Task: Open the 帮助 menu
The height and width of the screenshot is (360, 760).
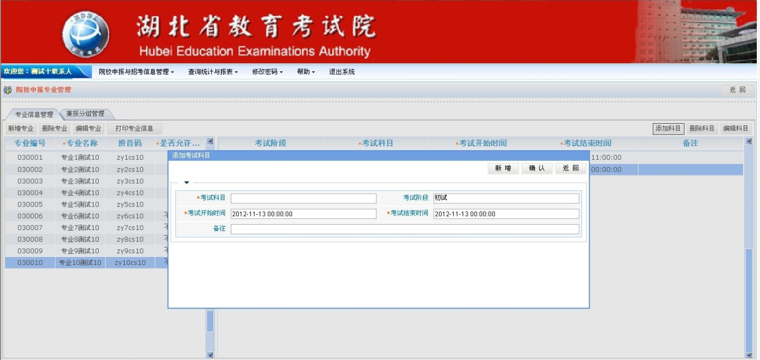Action: click(x=306, y=72)
